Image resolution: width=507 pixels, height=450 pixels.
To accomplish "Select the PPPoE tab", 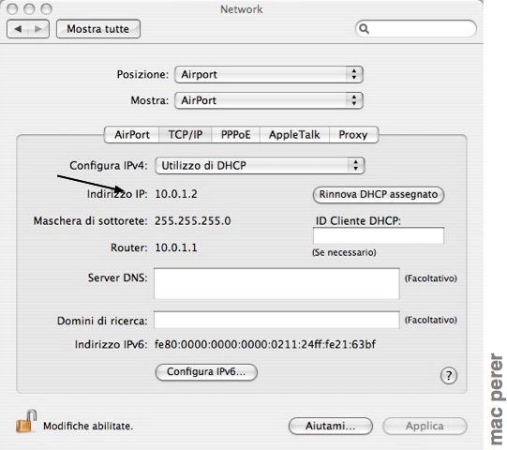I will (236, 135).
